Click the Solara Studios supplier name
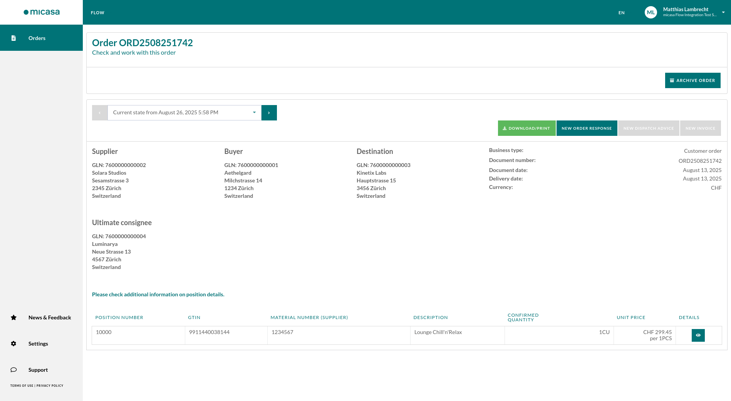This screenshot has height=401, width=731. click(109, 173)
